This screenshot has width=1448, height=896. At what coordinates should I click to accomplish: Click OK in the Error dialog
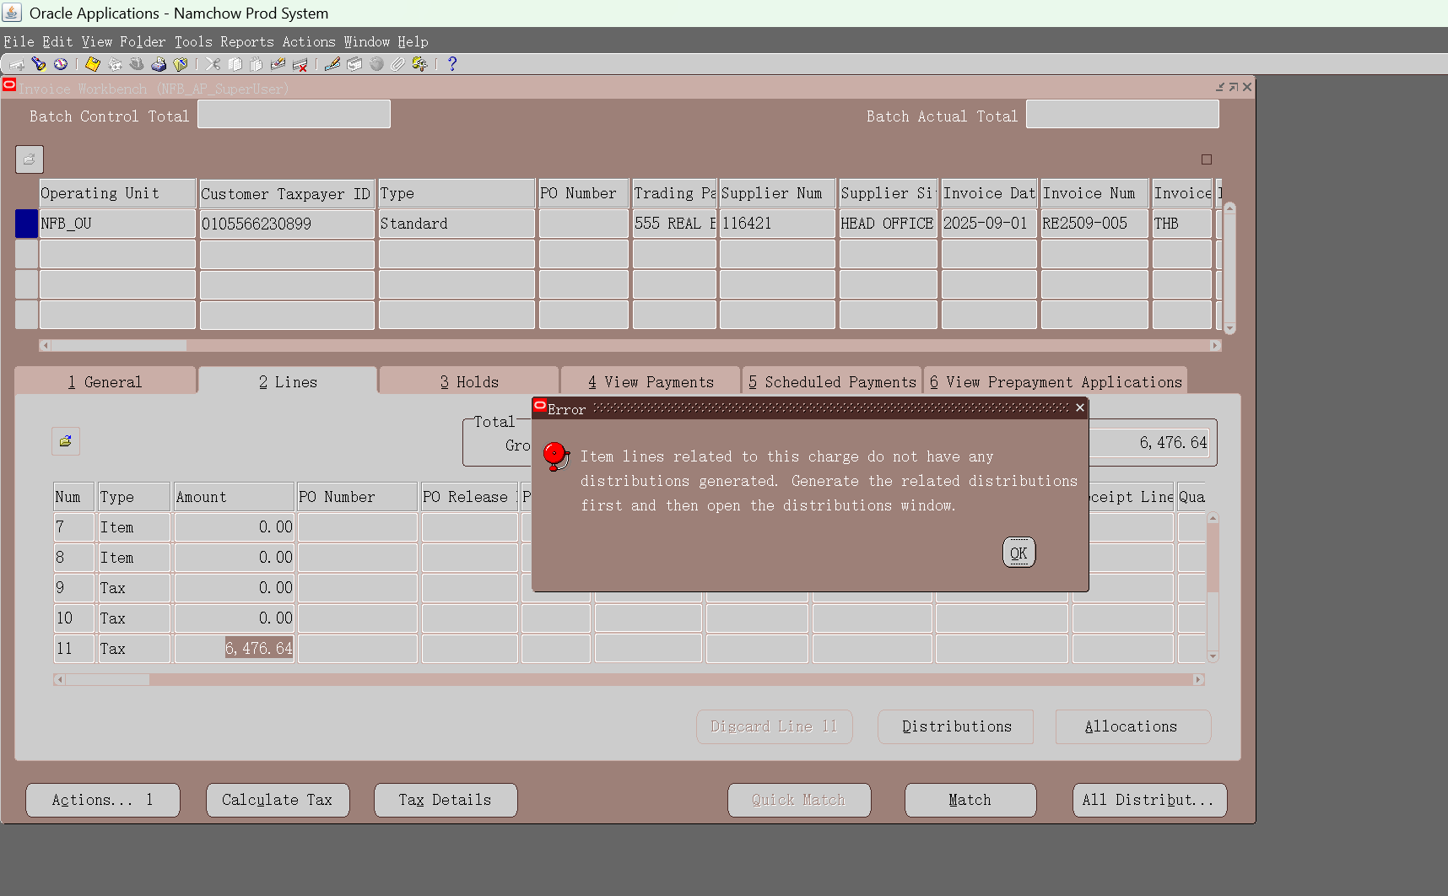point(1018,553)
